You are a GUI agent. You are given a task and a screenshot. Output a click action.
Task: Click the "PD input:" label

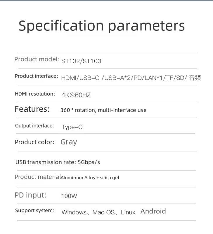(30, 195)
